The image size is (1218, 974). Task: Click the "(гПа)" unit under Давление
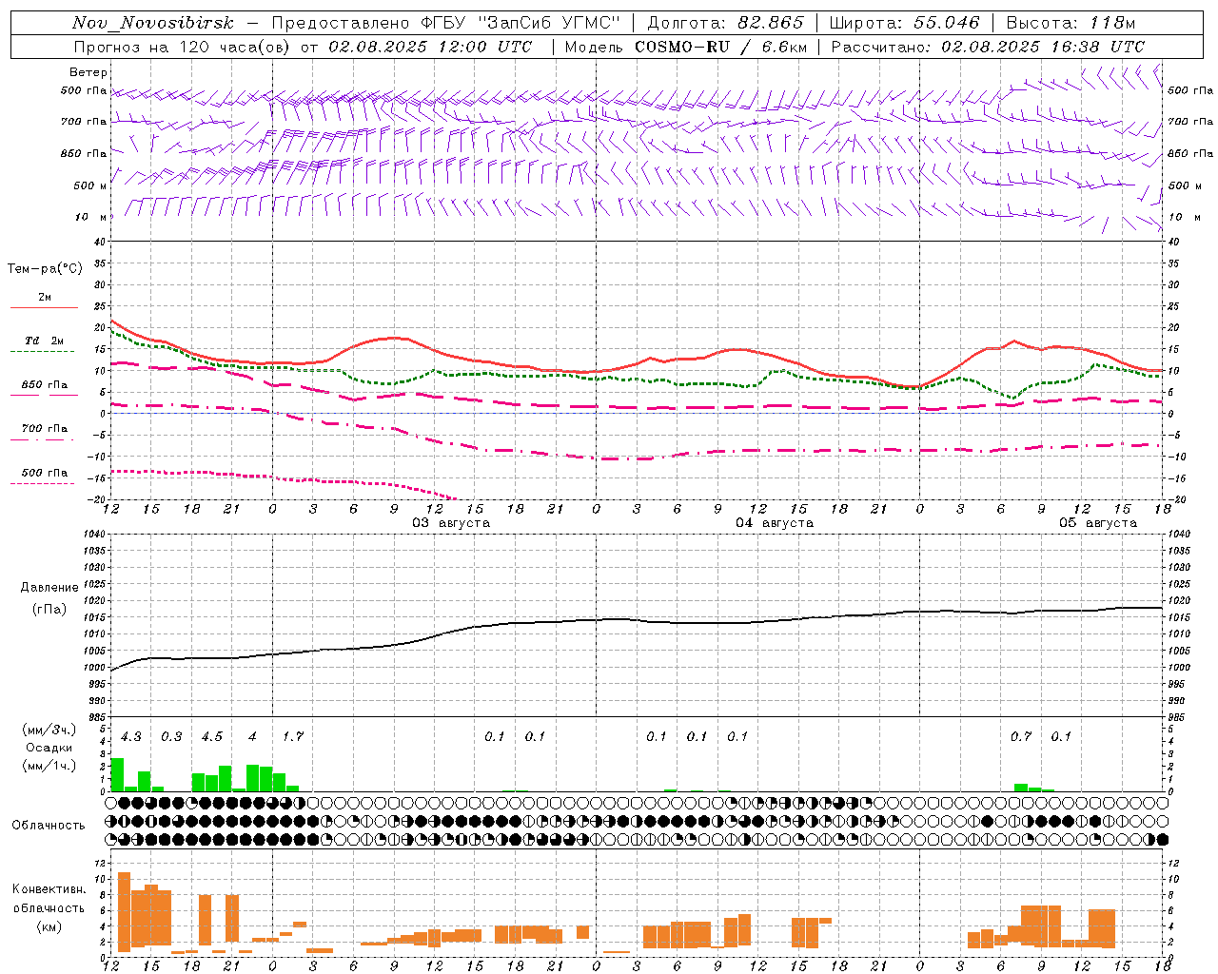click(49, 610)
